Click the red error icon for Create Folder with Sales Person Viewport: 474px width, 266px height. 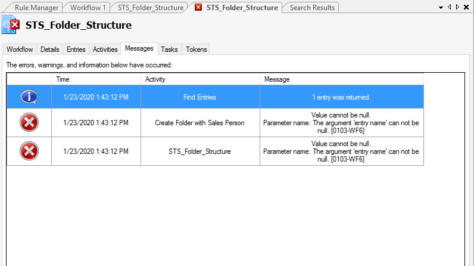[x=29, y=123]
